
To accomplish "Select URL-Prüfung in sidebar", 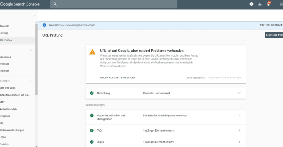I will click(17, 40).
